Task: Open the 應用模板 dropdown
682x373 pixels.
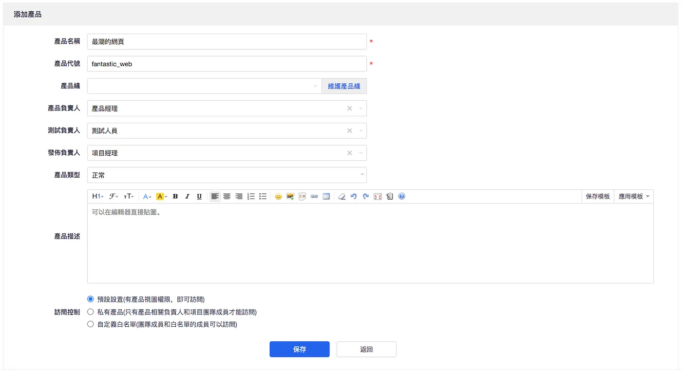Action: click(x=634, y=197)
